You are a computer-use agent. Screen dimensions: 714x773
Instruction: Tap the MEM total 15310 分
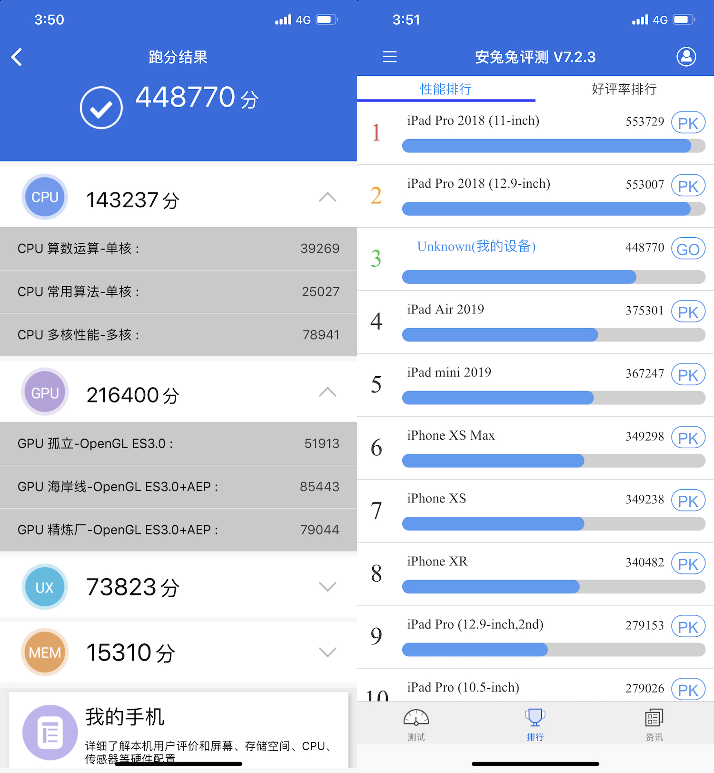pyautogui.click(x=131, y=653)
